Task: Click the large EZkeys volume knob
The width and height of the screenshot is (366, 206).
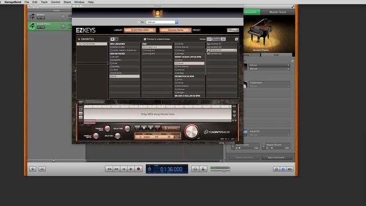Action: 192,132
